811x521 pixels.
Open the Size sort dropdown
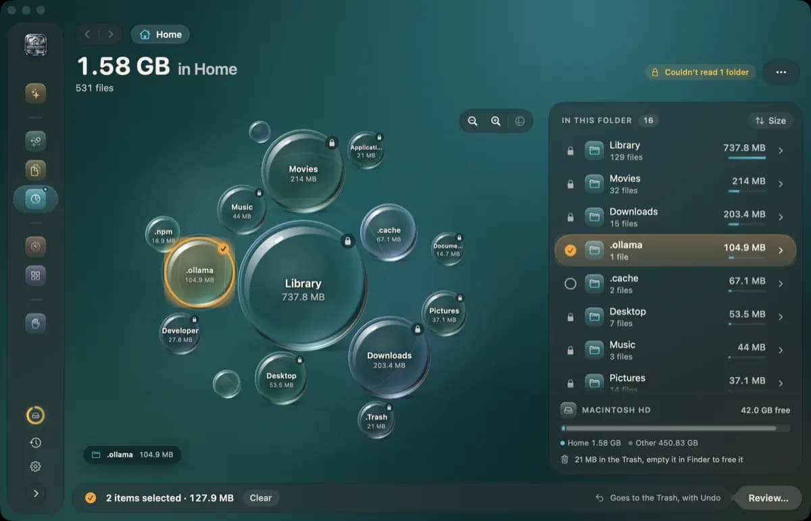point(770,121)
